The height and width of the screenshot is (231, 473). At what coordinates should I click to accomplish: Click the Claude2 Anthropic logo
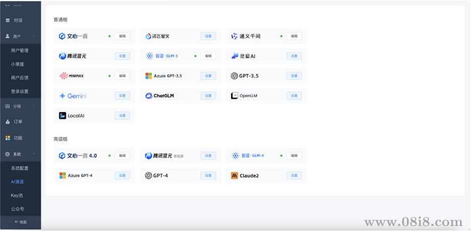(x=234, y=176)
